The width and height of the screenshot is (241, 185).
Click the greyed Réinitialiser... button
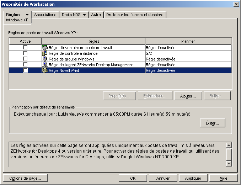pos(155,96)
